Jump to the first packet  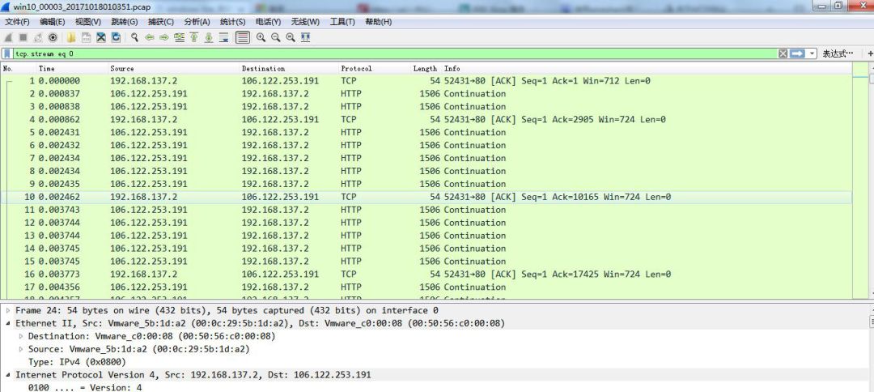point(194,37)
